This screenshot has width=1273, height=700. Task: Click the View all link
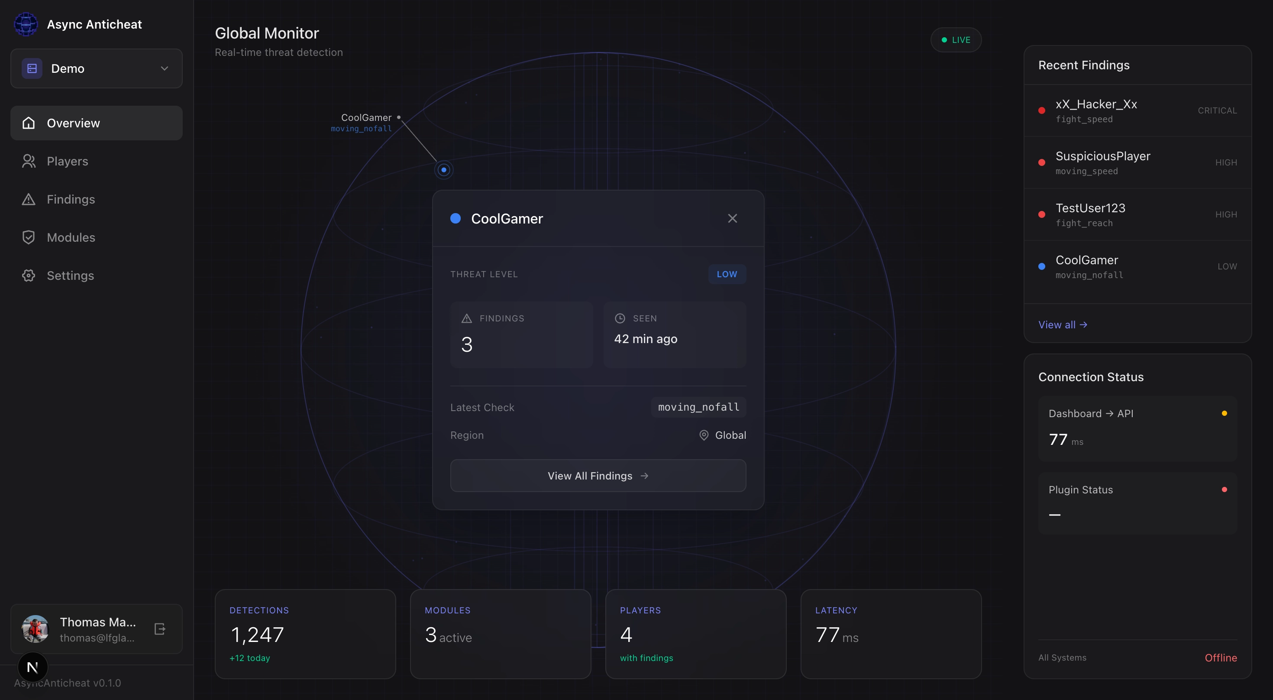tap(1063, 325)
